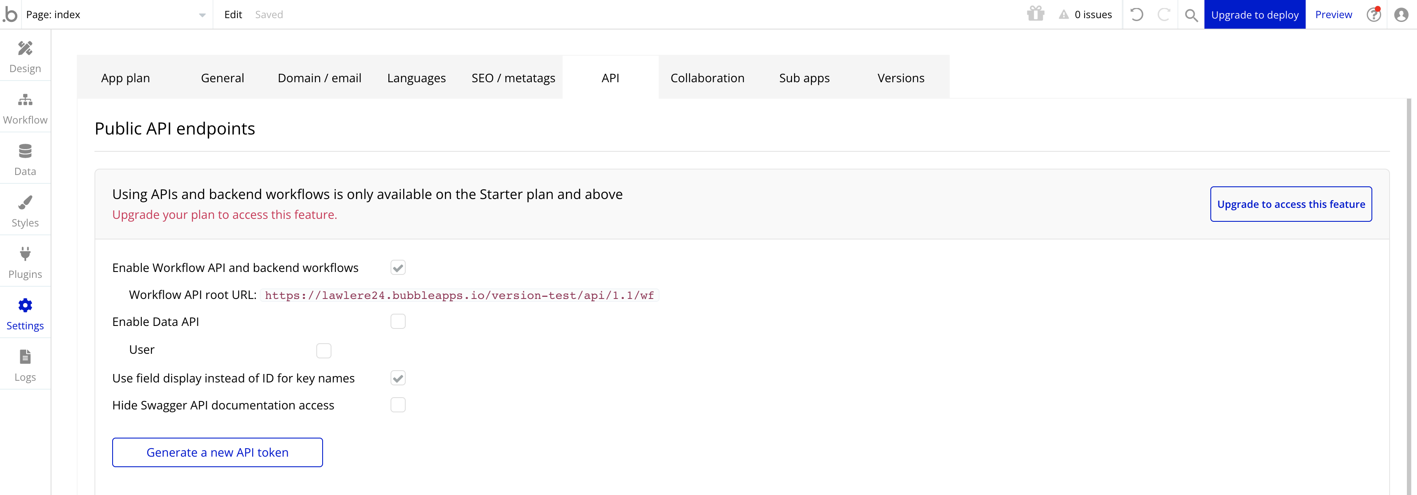1417x495 pixels.
Task: Check Hide Swagger API documentation access
Action: [398, 405]
